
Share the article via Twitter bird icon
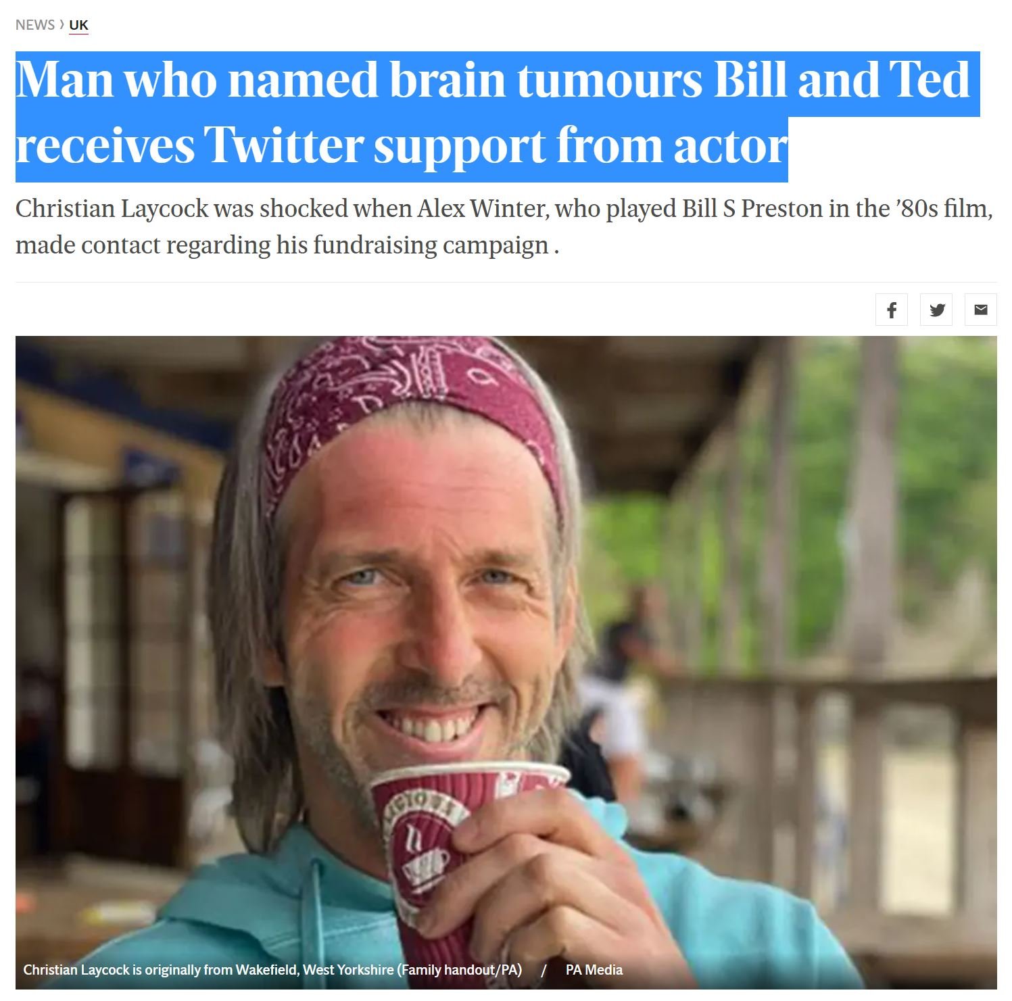coord(936,310)
